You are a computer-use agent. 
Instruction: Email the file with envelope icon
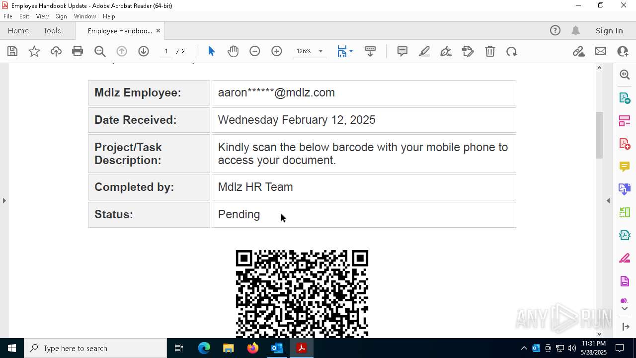point(601,51)
